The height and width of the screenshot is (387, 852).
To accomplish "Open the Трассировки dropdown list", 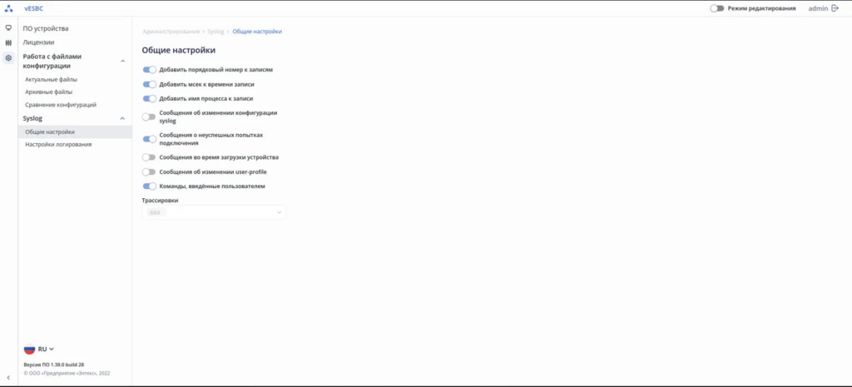I will [x=214, y=213].
